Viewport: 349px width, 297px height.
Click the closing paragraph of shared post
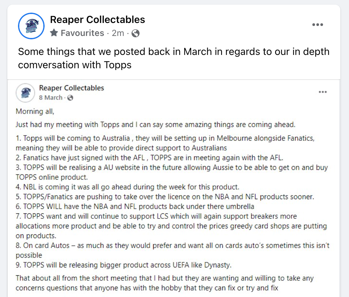165,283
